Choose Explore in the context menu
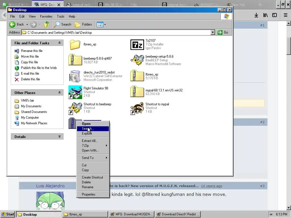The image size is (291, 218). 93,133
